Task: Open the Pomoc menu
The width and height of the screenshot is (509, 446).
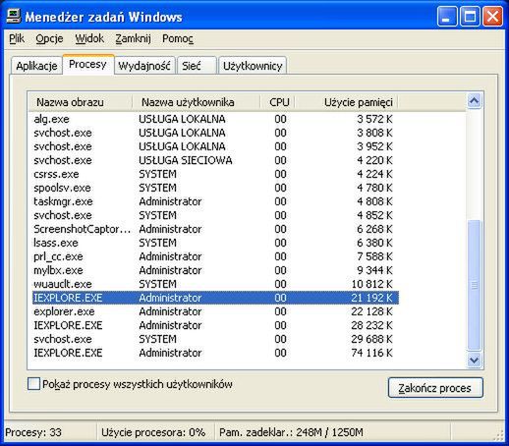Action: [178, 38]
